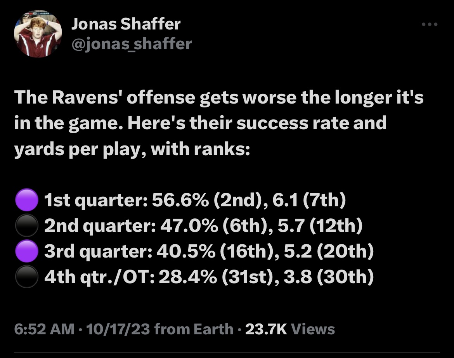This screenshot has height=358, width=454.
Task: Select the black circle beside 4th qtr./OT
Action: [27, 277]
